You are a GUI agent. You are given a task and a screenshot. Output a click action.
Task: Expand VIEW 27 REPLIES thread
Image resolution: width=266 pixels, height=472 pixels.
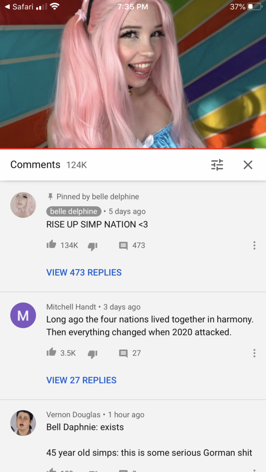point(81,380)
